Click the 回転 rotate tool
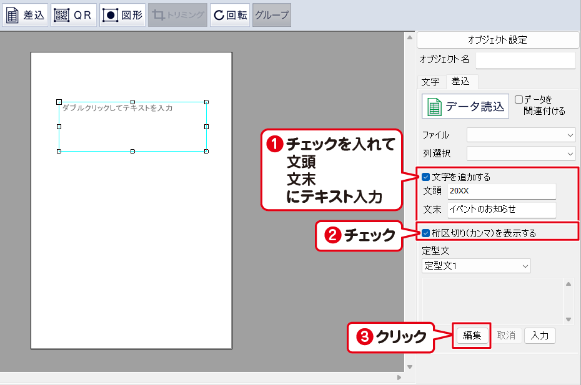This screenshot has height=385, width=581. tap(230, 16)
